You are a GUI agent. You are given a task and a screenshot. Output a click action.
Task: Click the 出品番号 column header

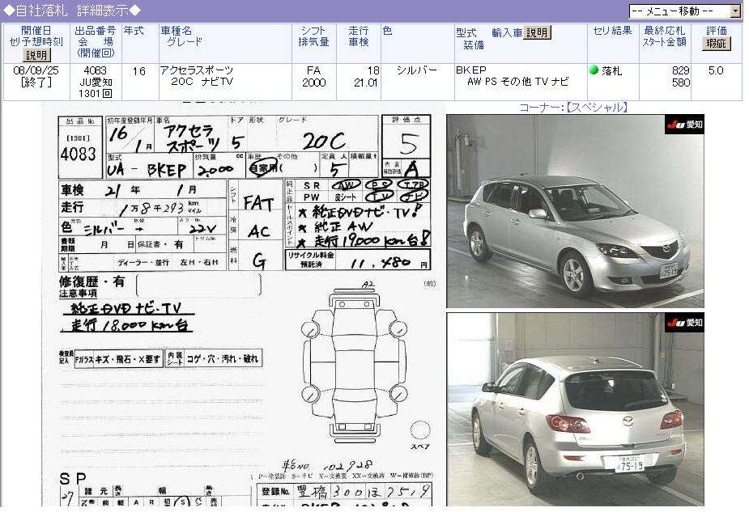[x=95, y=31]
